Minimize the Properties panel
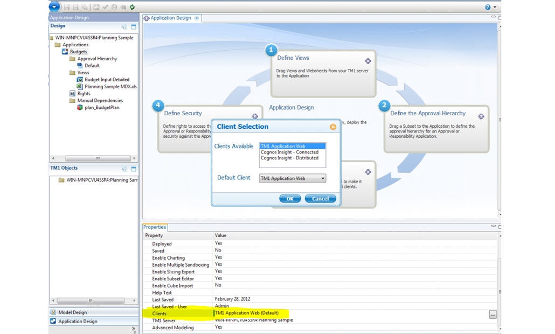 494,226
